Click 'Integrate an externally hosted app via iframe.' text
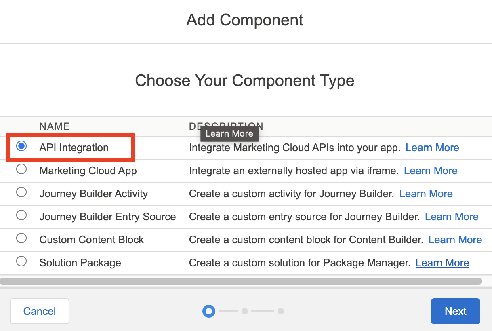 (x=294, y=171)
